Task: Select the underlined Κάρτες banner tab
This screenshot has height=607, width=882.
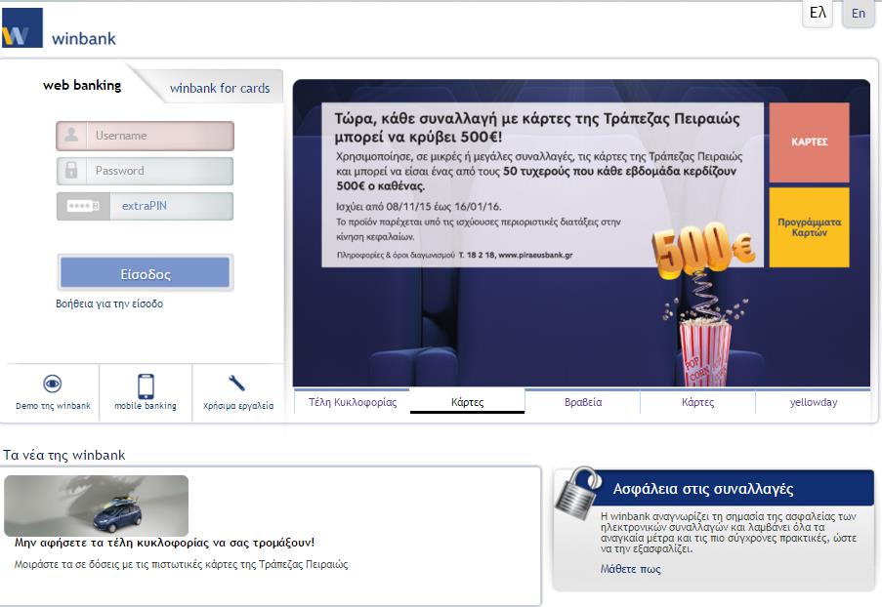Action: pos(468,402)
